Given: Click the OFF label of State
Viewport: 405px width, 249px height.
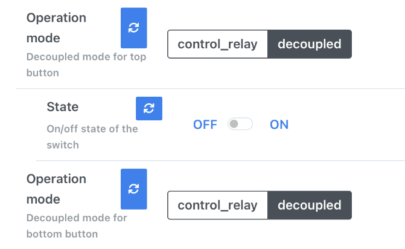Looking at the screenshot, I should 205,124.
